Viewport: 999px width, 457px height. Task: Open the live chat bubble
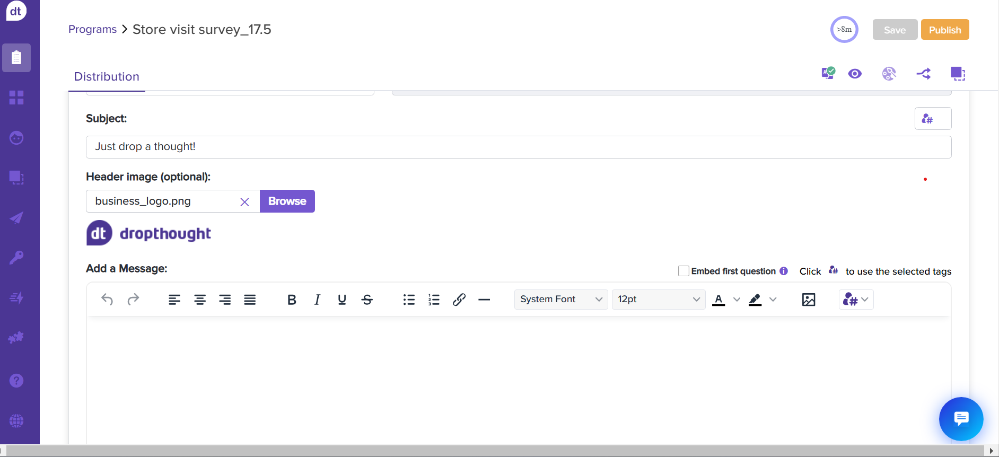tap(961, 419)
